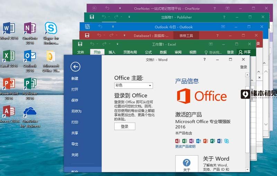Open the Microsoft Office 20... folder icon
Screen dimensions: 277x176
pyautogui.click(x=51, y=61)
